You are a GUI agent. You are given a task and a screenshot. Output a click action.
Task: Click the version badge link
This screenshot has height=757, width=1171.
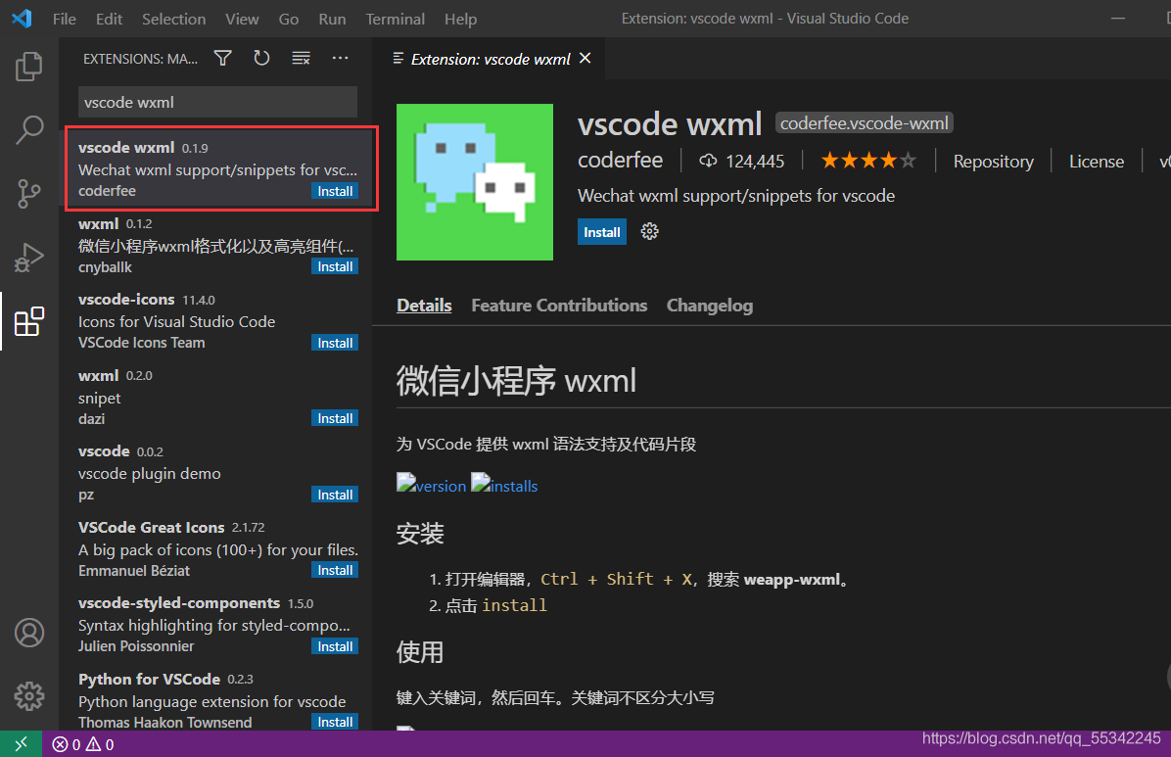[431, 484]
